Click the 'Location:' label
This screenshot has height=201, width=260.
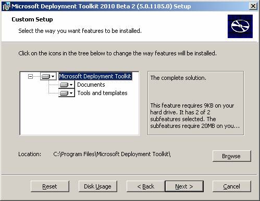point(30,154)
